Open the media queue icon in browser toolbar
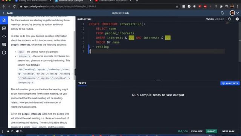Screen dimensions: 241x136 click(227, 6)
